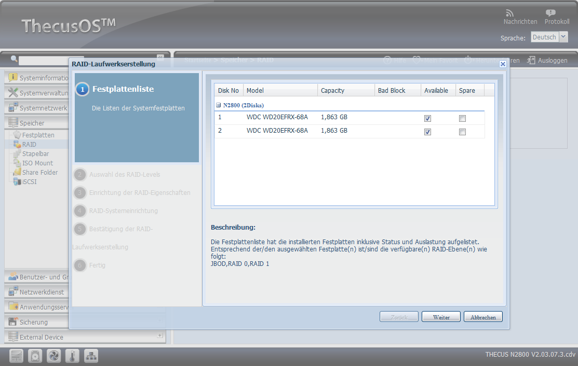Mark disk 1 as Spare
Image resolution: width=578 pixels, height=366 pixels.
point(462,118)
